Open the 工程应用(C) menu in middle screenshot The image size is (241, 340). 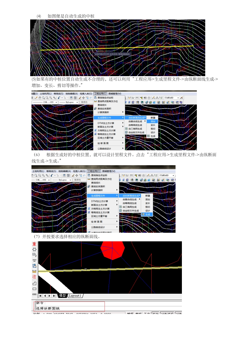pos(100,94)
